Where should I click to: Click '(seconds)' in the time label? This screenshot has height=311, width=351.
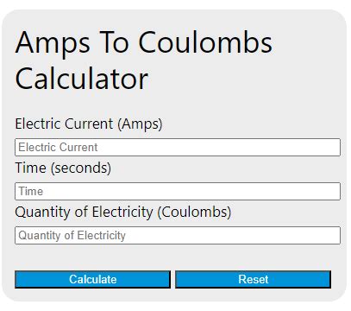81,168
